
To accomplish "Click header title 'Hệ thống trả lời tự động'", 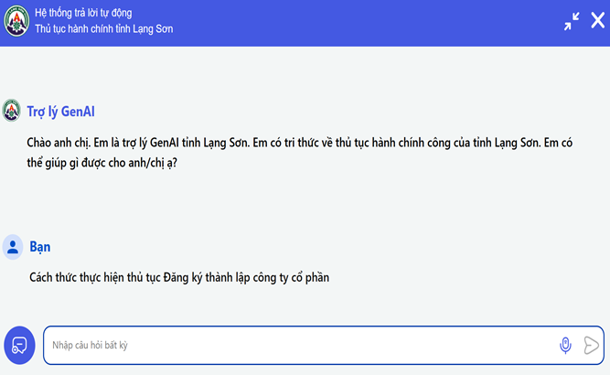I will [x=95, y=15].
